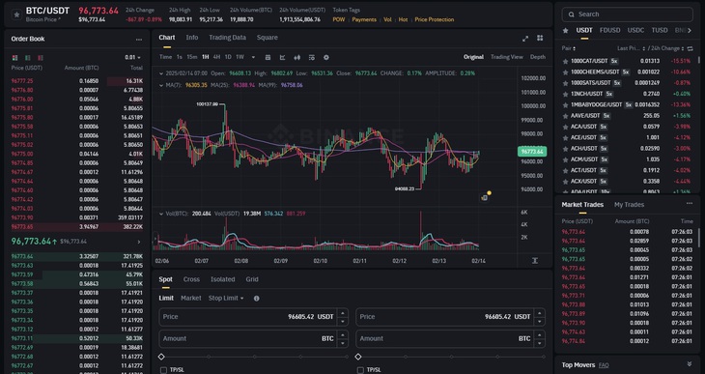Open the Info tab
The width and height of the screenshot is (705, 374).
click(x=192, y=38)
